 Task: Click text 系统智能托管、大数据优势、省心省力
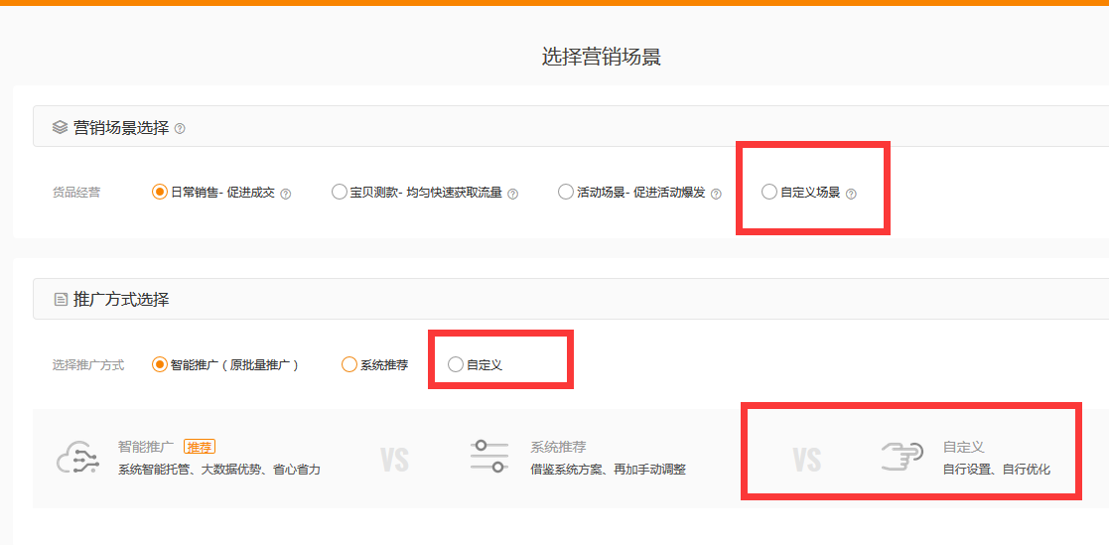tap(219, 470)
